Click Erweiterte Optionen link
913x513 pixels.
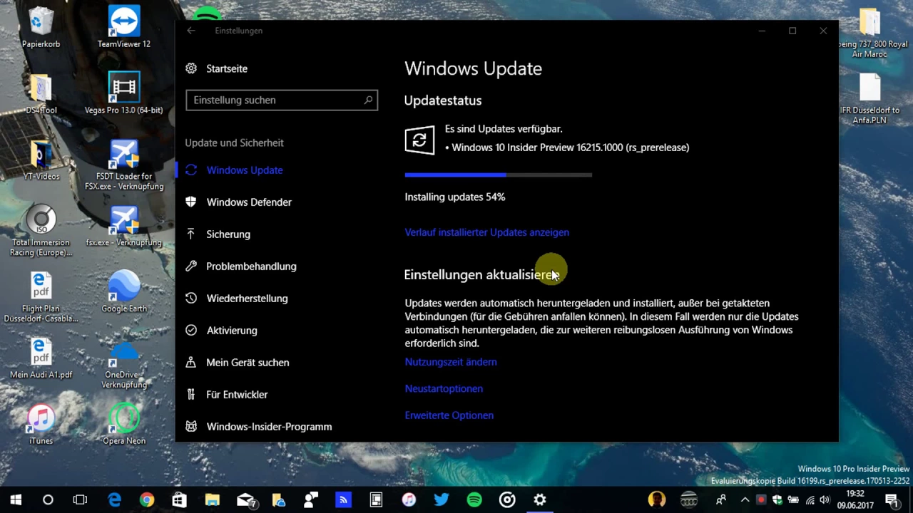point(449,415)
